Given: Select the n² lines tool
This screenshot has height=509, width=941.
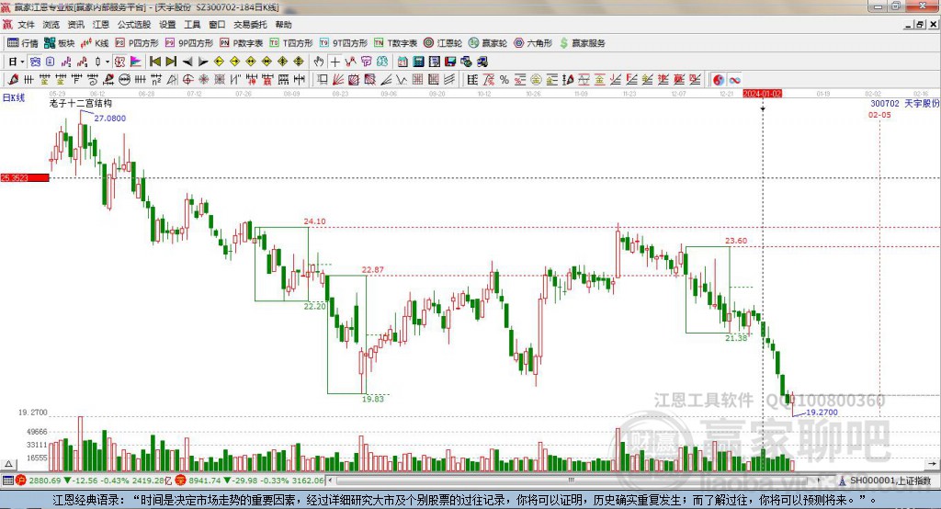Looking at the screenshot, I should pos(156,79).
